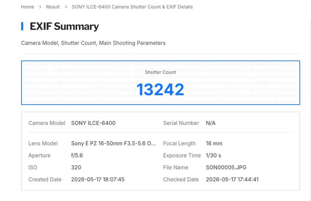The height and width of the screenshot is (201, 311).
Task: Click the EXIF Summary heading
Action: [64, 26]
